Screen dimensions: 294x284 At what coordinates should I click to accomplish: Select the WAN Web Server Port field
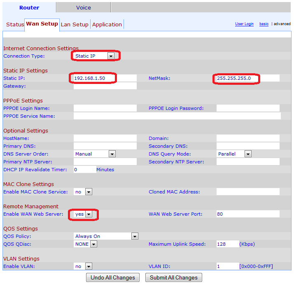click(x=247, y=214)
